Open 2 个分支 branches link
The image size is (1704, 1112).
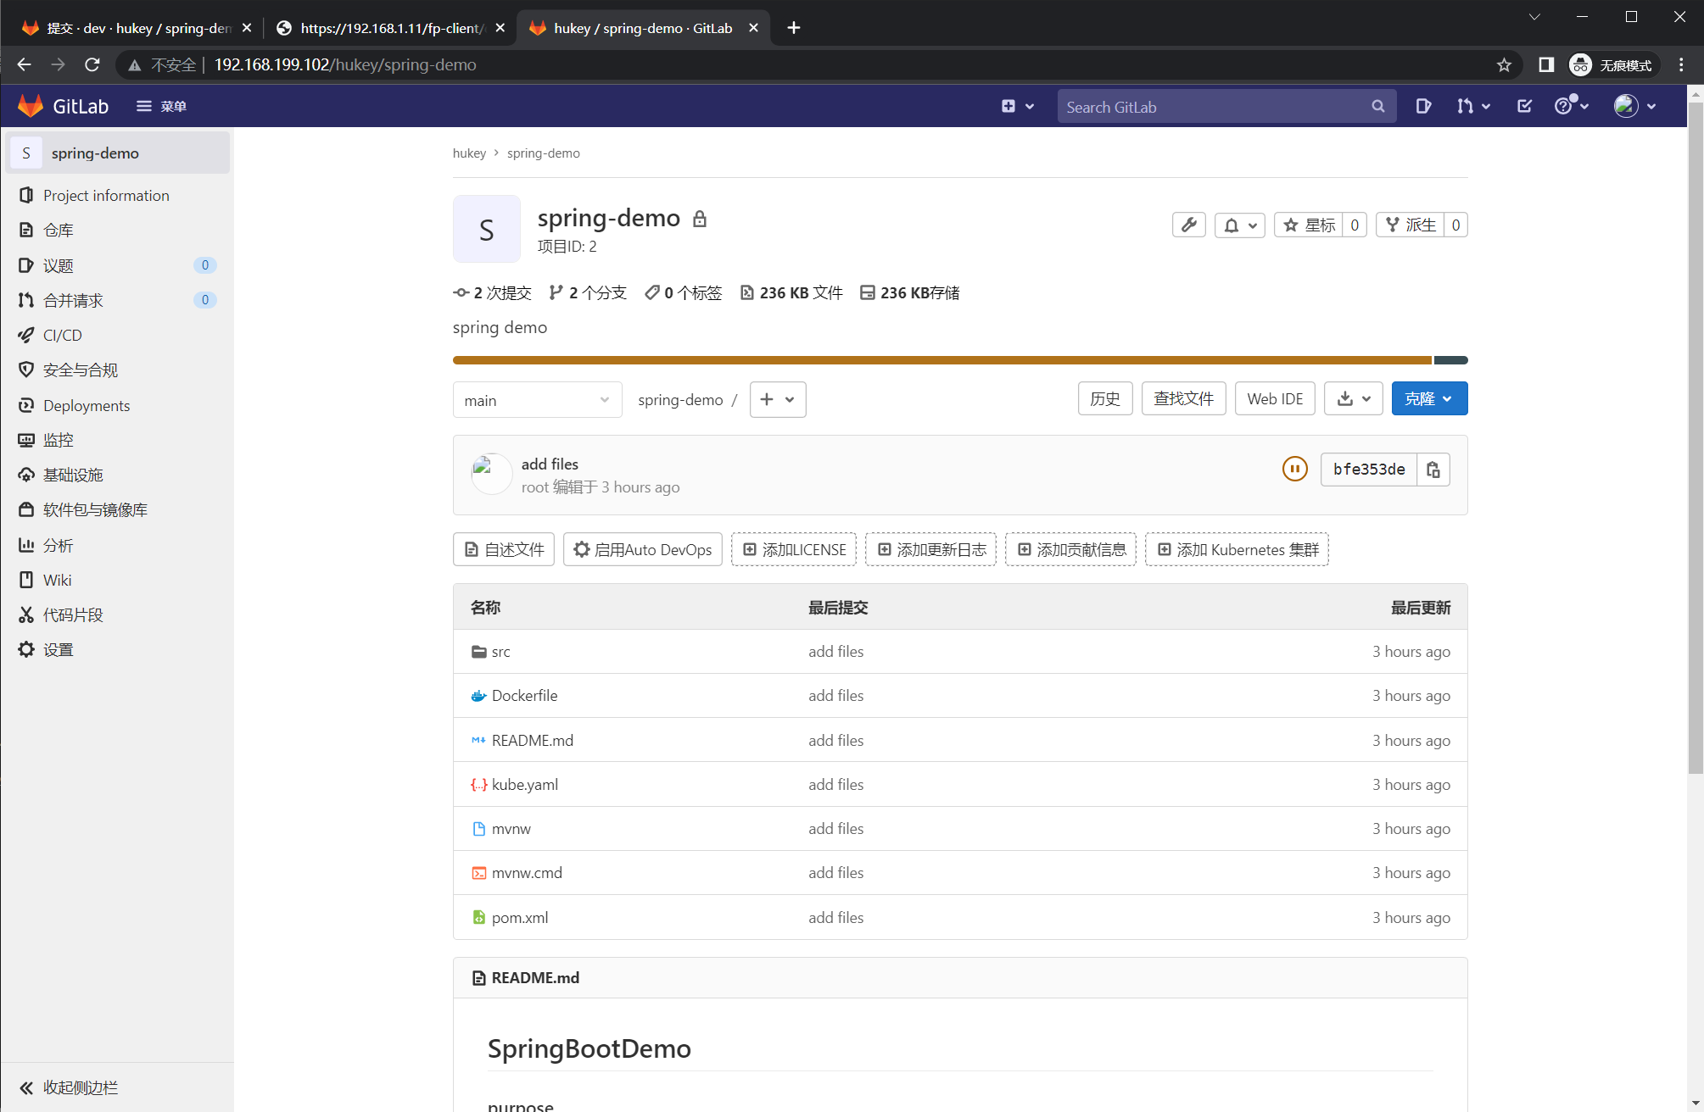click(588, 292)
